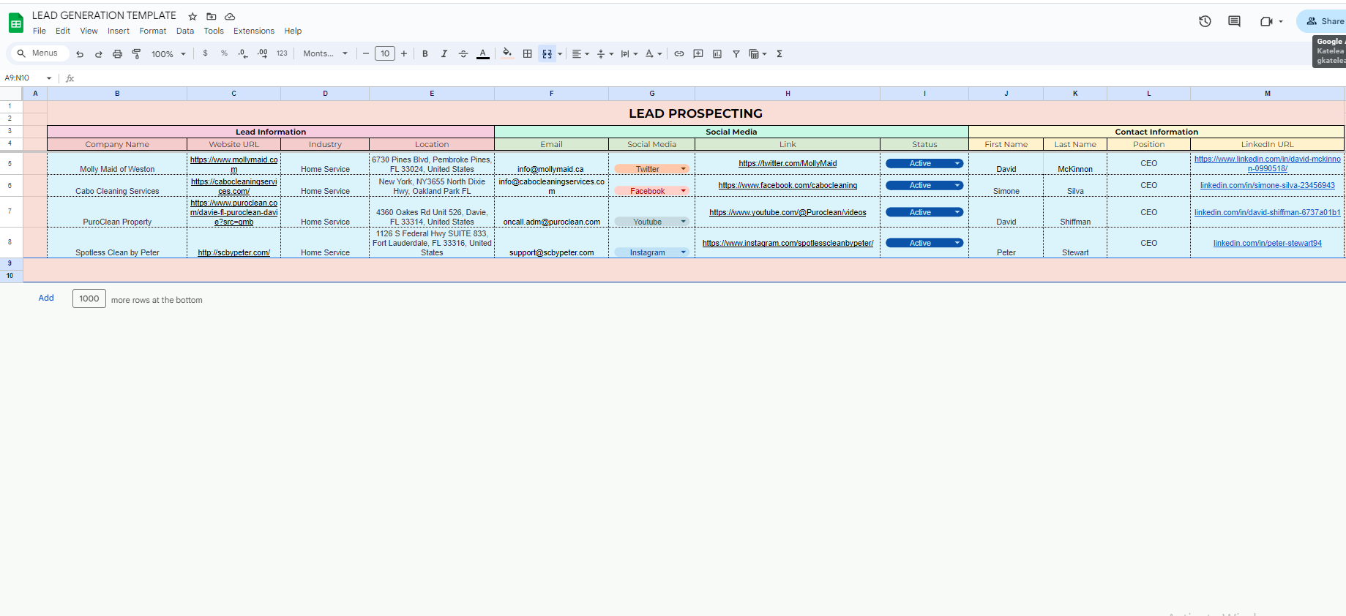Open text wrapping options
1346x616 pixels.
629,53
